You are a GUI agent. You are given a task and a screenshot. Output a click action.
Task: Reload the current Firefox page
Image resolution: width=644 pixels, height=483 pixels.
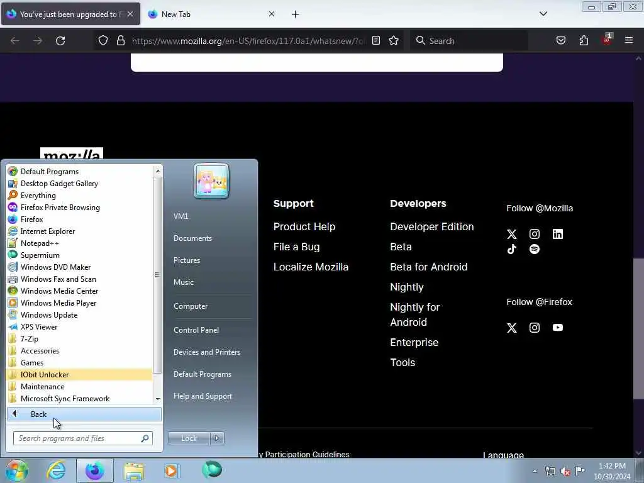pos(60,41)
